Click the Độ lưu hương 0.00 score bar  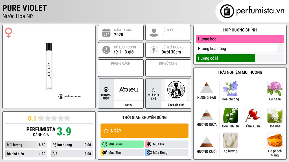click(72, 145)
